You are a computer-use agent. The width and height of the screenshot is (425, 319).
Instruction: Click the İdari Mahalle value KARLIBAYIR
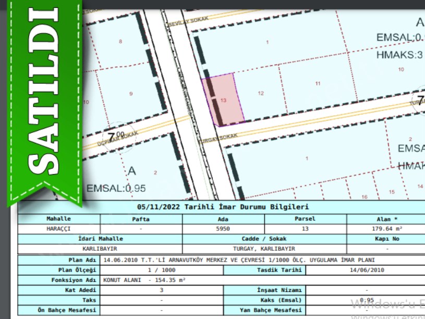100,249
